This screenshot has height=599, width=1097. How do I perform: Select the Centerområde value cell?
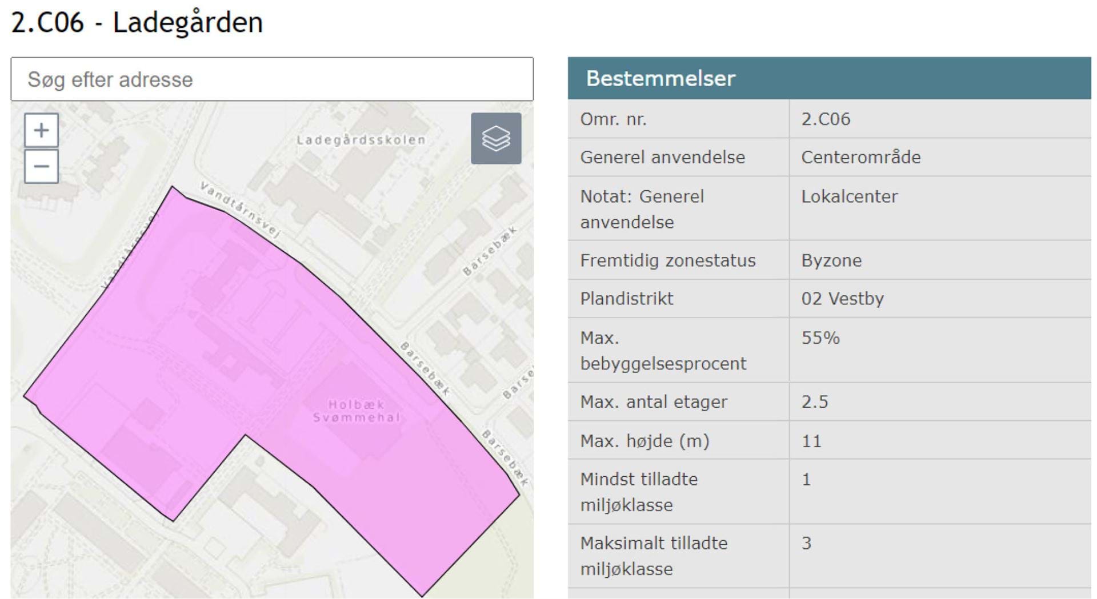coord(860,157)
